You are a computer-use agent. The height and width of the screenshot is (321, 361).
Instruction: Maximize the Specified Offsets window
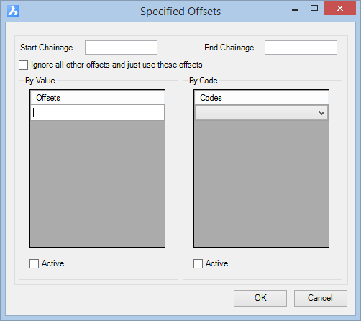tap(314, 9)
